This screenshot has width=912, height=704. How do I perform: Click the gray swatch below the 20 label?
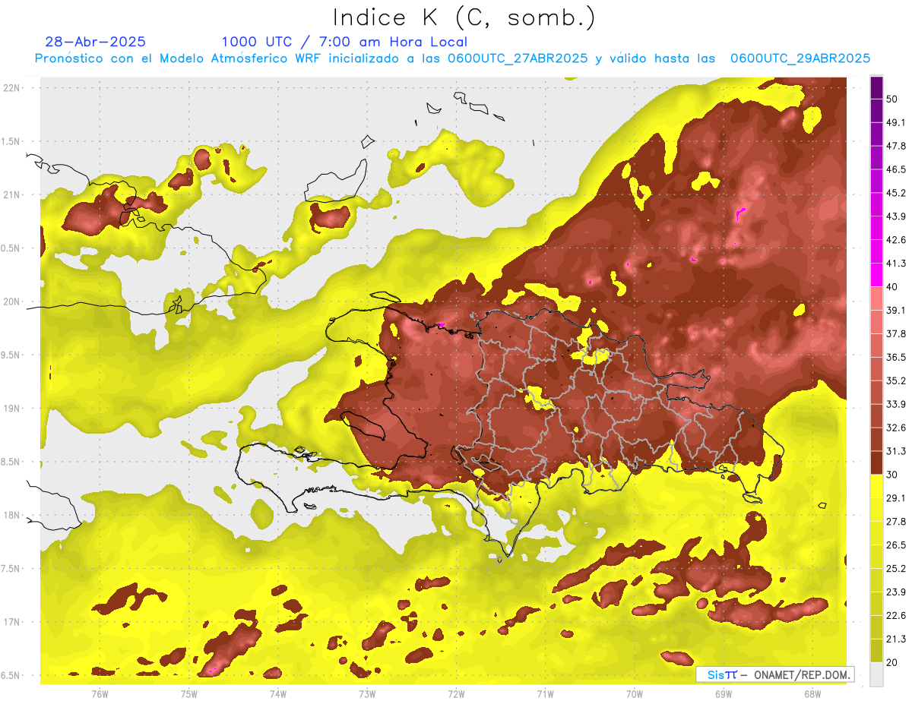coord(876,674)
